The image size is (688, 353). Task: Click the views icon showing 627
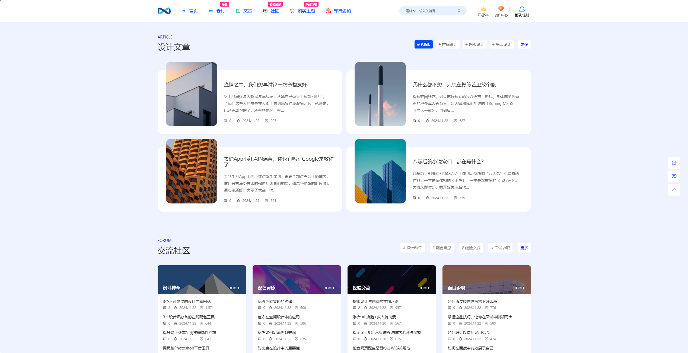coord(456,121)
